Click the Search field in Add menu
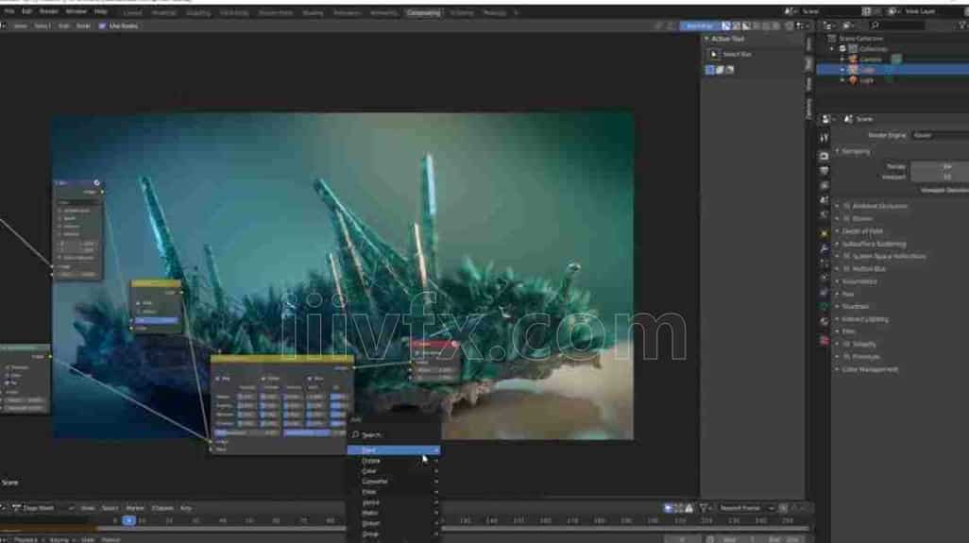969x543 pixels. coord(393,435)
